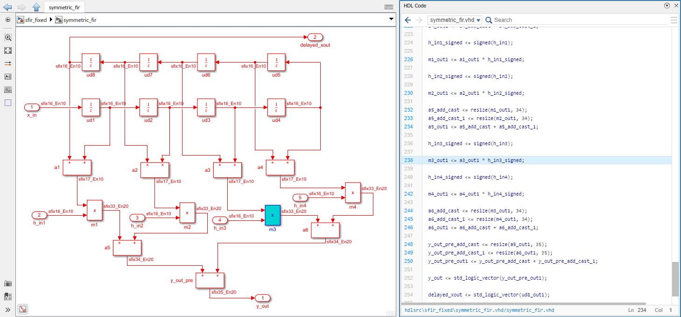This screenshot has width=681, height=317.
Task: Switch to the symmetric_fir tab
Action: [x=64, y=7]
